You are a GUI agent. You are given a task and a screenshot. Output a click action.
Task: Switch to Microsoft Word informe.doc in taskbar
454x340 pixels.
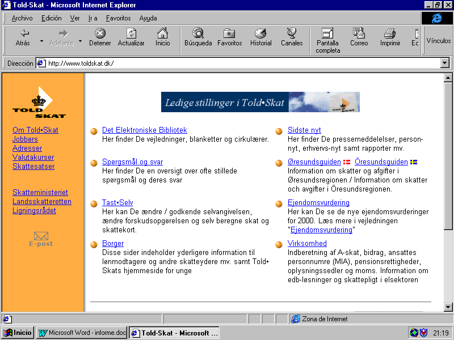coord(82,333)
